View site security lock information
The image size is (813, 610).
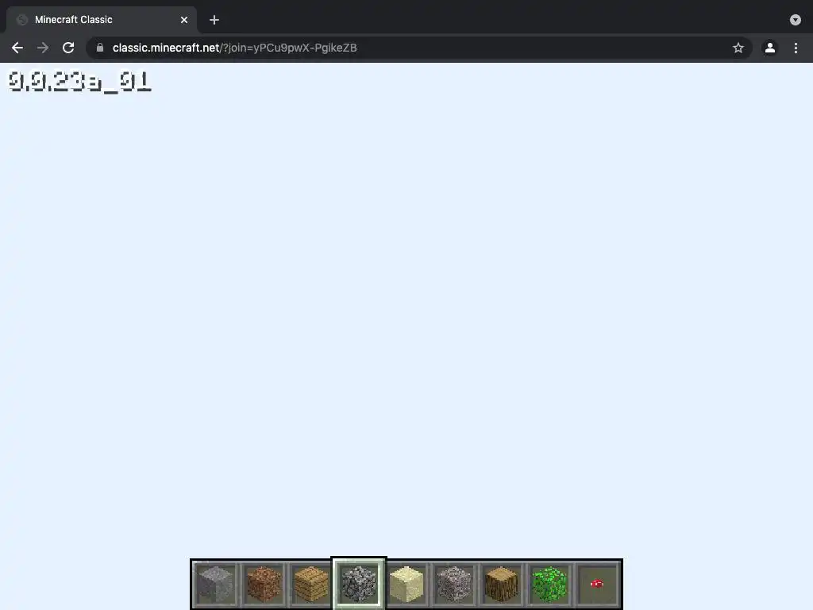point(100,48)
